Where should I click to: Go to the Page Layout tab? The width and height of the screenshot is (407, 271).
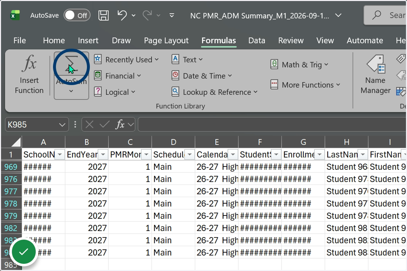(166, 41)
